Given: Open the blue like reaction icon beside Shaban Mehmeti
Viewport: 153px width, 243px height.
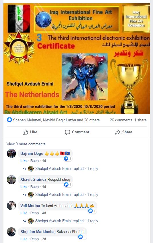Looking at the screenshot, I should coord(9,120).
